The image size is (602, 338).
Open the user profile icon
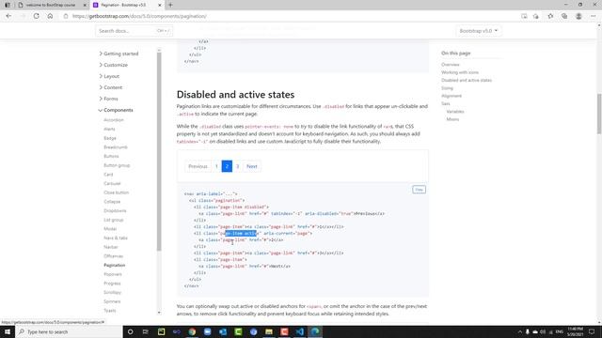(x=578, y=16)
